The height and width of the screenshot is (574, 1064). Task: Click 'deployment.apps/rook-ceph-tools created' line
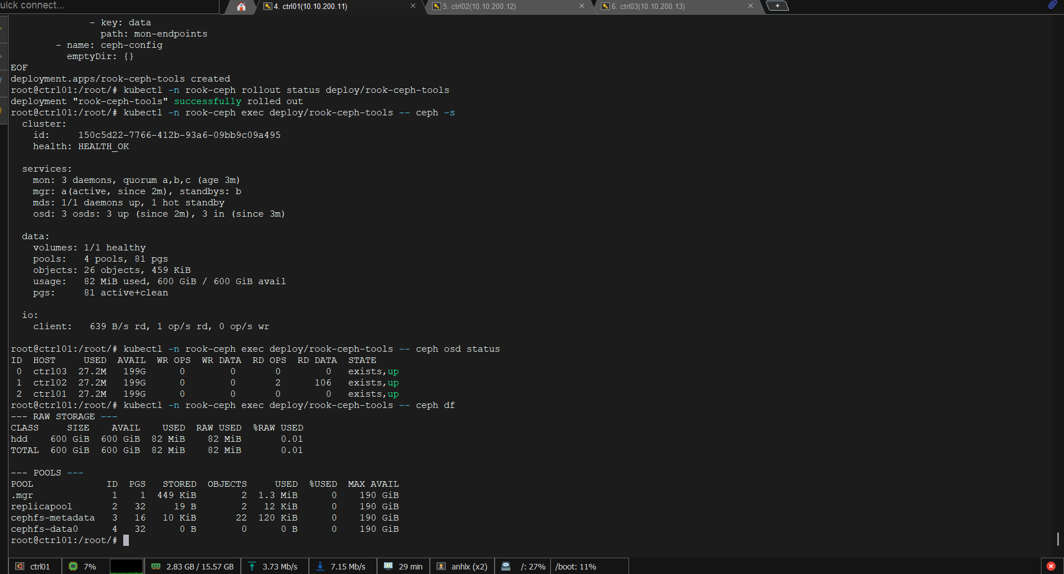(120, 79)
